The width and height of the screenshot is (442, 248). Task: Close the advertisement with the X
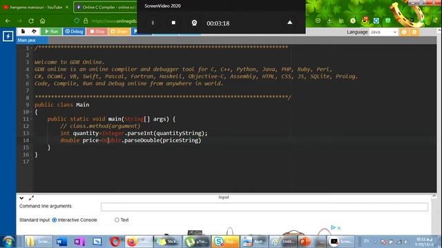(x=339, y=228)
